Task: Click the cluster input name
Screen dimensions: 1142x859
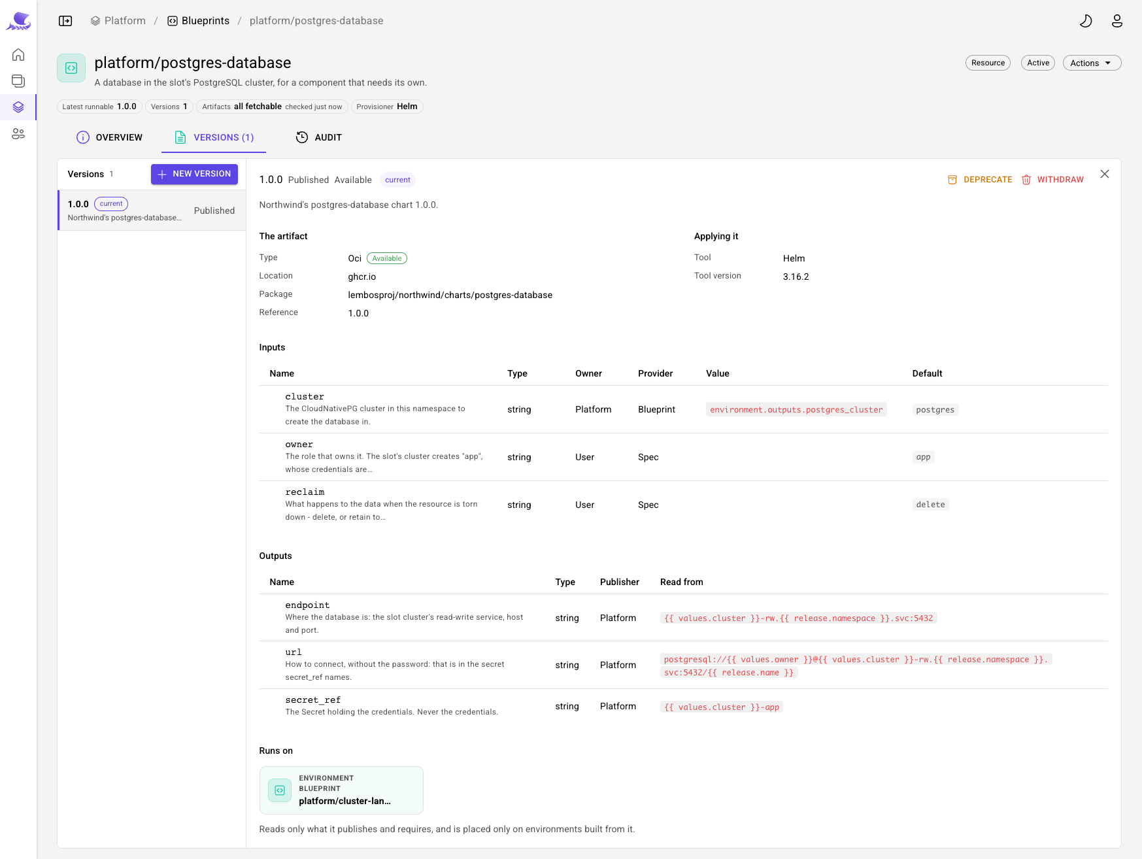Action: pos(305,397)
